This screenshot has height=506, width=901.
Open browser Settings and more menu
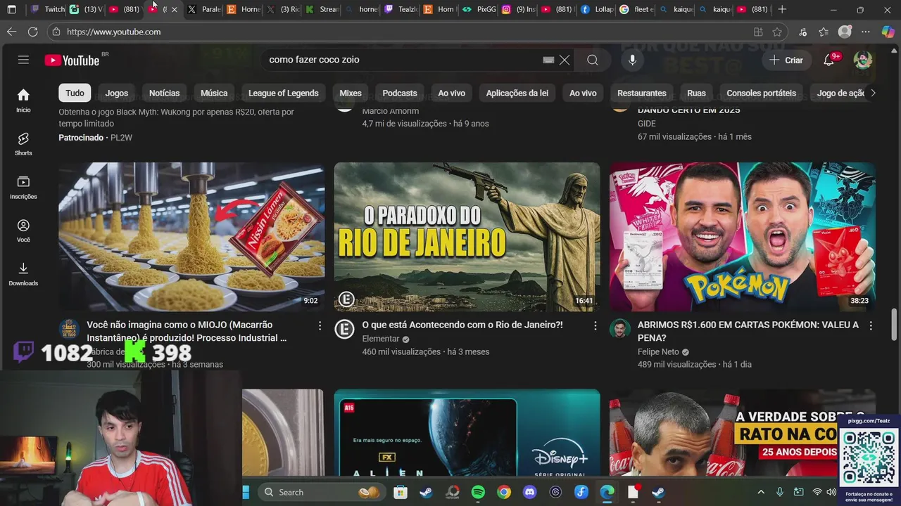tap(866, 32)
